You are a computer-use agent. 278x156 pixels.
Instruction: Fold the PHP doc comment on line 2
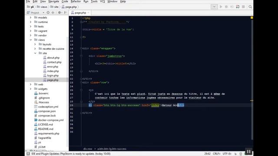pyautogui.click(x=81, y=22)
